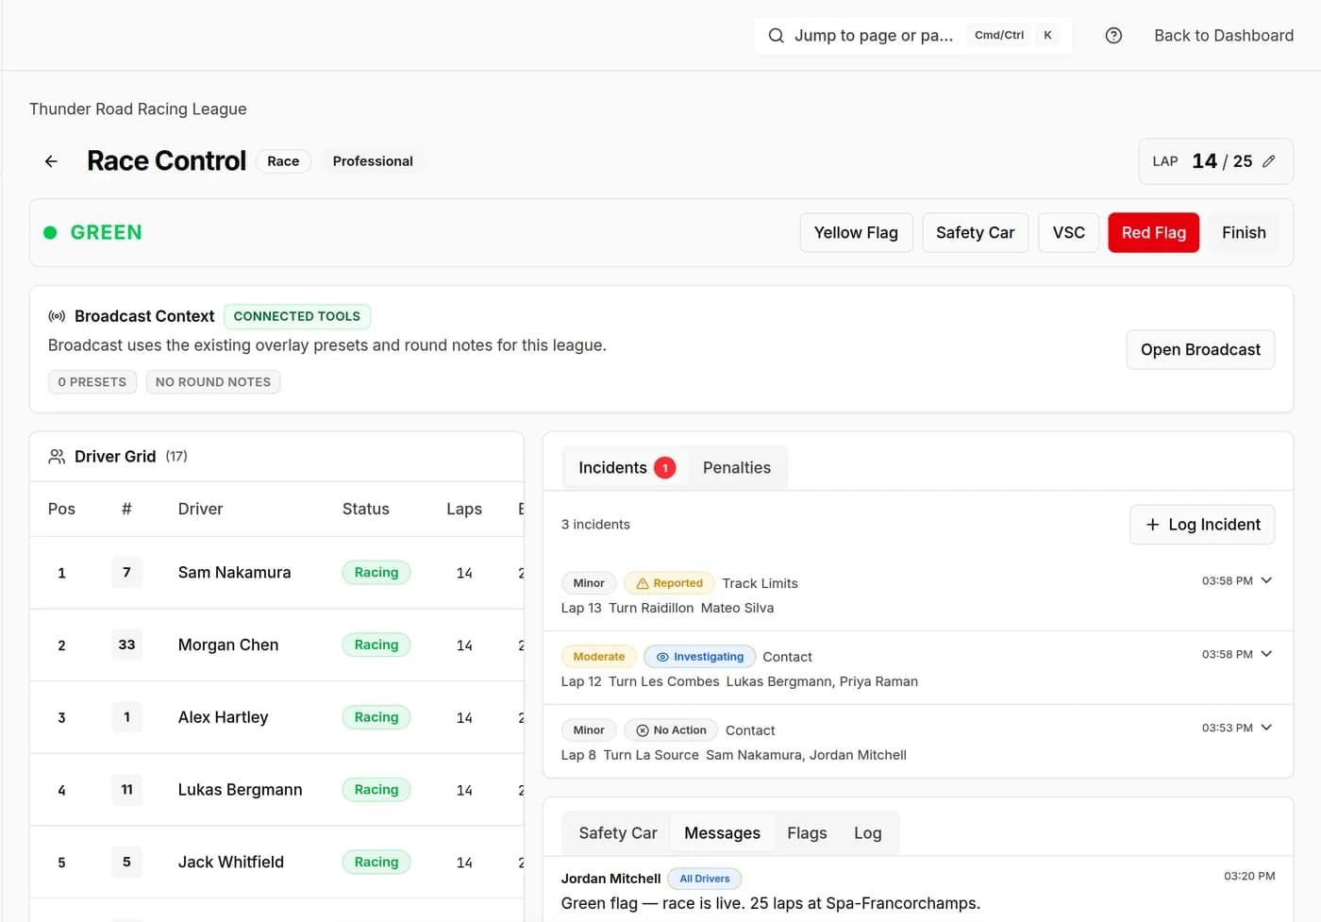Open the Penalties tab
Screen dimensions: 1321x922
coord(737,468)
